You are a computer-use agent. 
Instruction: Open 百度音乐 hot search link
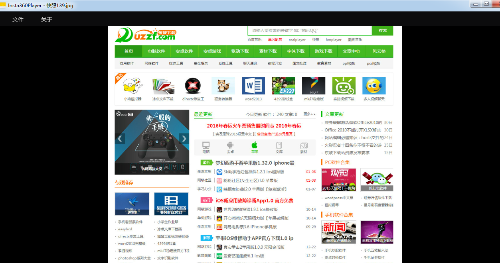255,39
